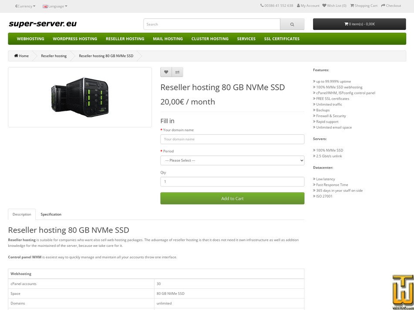Click 'cPanel accounts' table cell
This screenshot has width=414, height=310.
coord(81,284)
